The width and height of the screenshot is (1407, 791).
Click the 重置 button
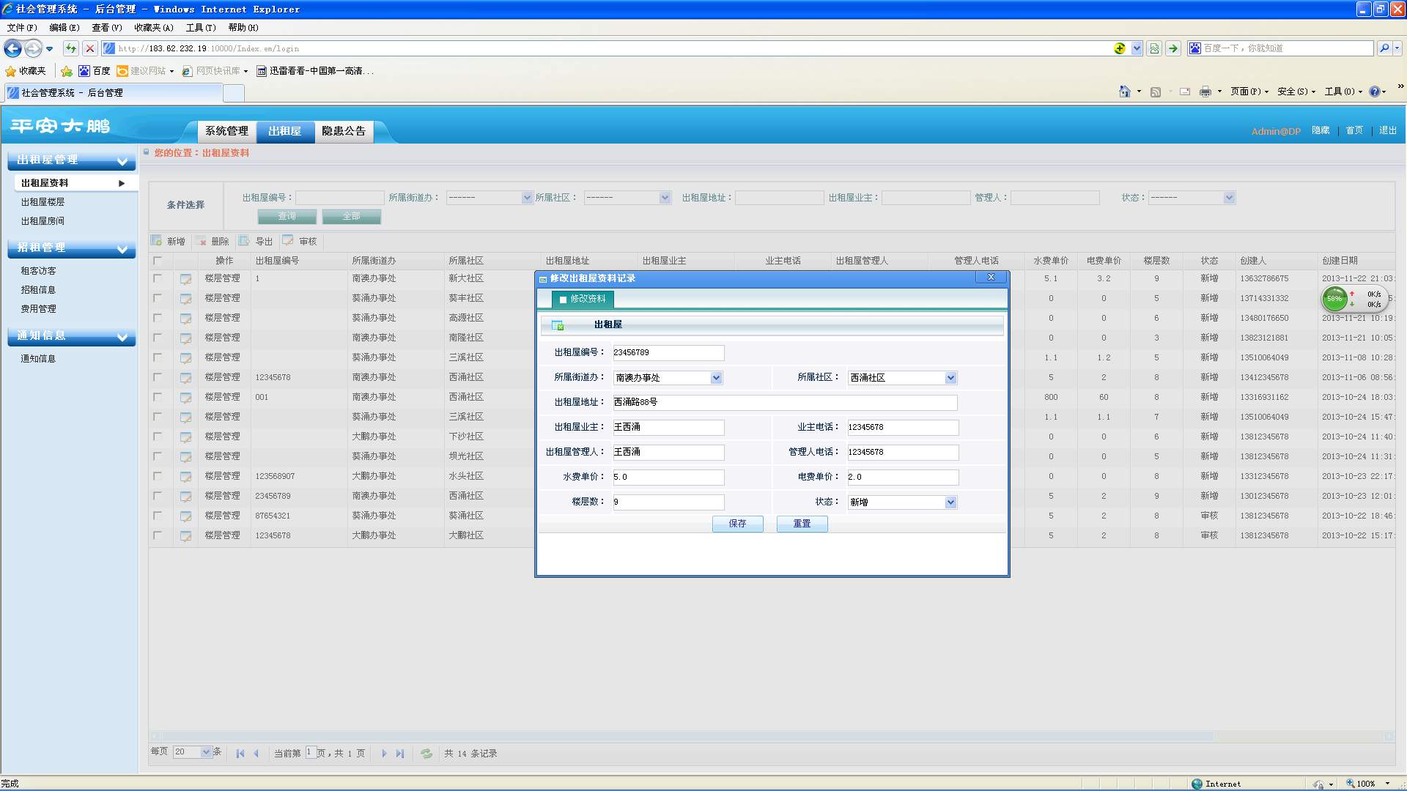[802, 524]
